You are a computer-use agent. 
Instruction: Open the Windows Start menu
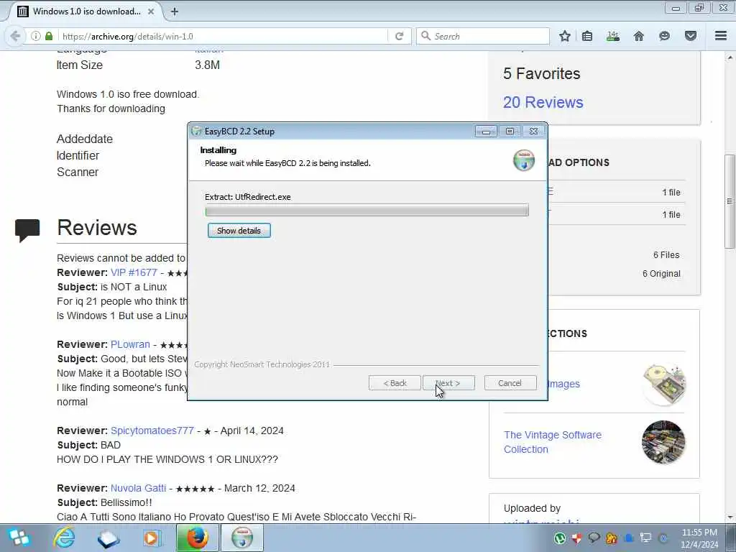19,538
